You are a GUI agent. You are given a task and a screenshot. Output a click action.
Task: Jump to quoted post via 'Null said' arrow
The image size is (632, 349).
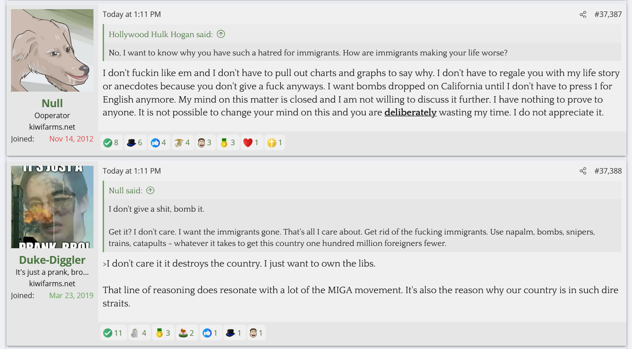(150, 191)
